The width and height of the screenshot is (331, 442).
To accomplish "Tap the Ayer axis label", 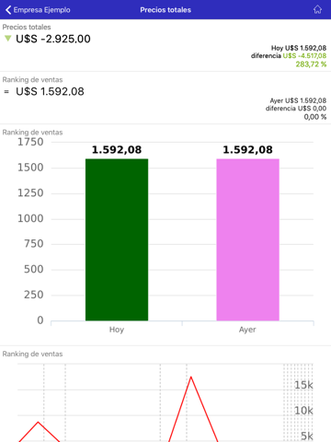I will click(x=247, y=330).
